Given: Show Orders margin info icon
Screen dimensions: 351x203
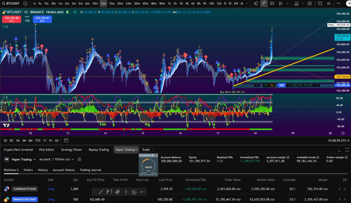Looking at the screenshot, I should click(x=346, y=157).
